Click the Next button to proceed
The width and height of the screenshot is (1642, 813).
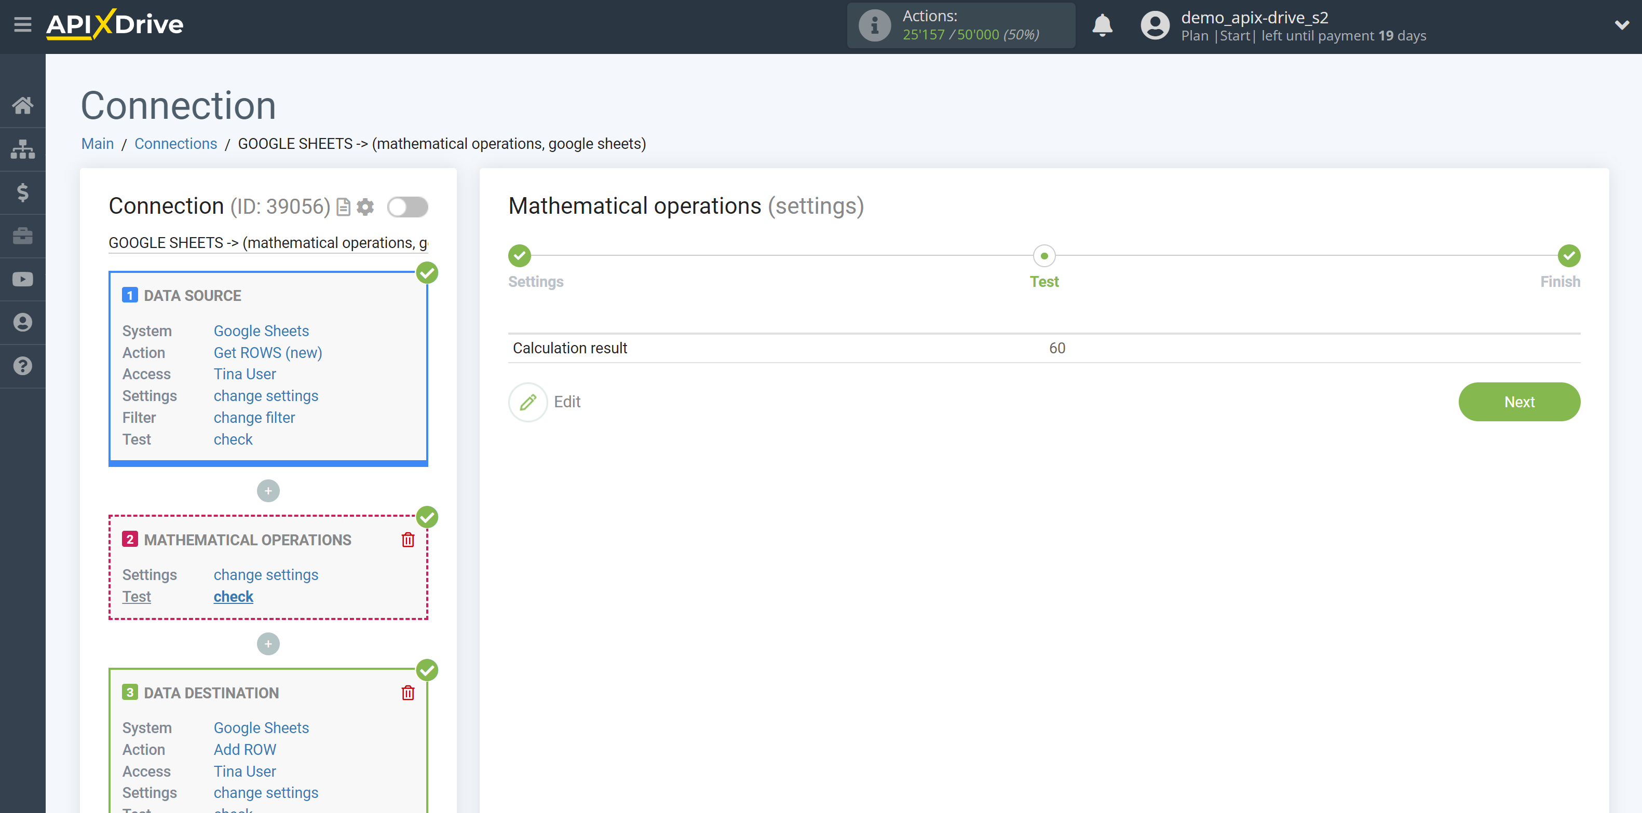pos(1519,402)
